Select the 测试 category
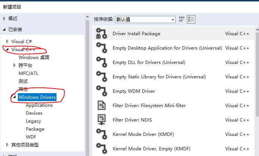This screenshot has height=156, width=259. click(23, 81)
